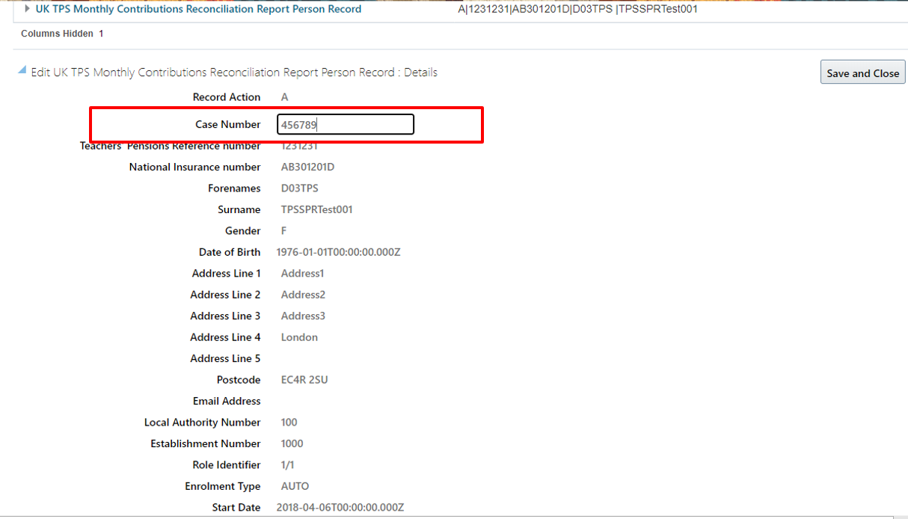Click the Enrolment Type value AUTO
The width and height of the screenshot is (908, 519).
click(x=295, y=486)
